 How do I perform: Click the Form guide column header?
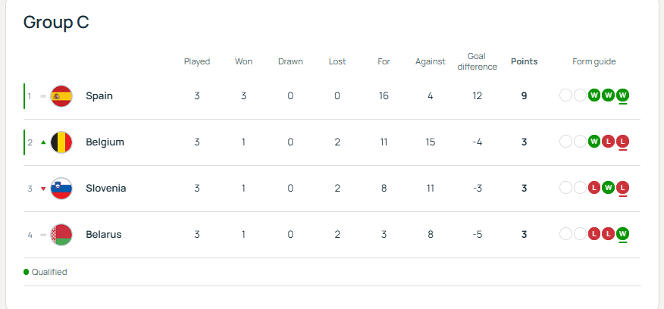pos(594,62)
